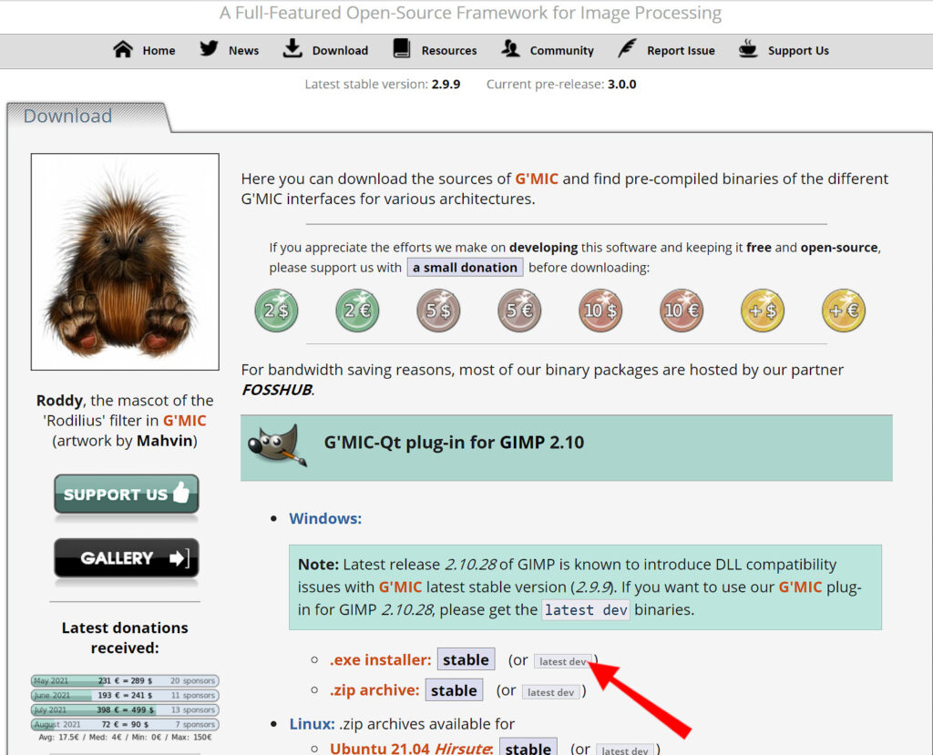
Task: Click 'G'MIC-Qt plug-in for GIMP 2.10' heading
Action: (x=454, y=443)
